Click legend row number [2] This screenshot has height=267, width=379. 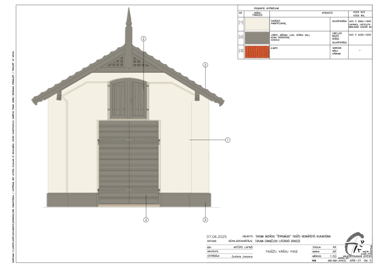pos(241,38)
